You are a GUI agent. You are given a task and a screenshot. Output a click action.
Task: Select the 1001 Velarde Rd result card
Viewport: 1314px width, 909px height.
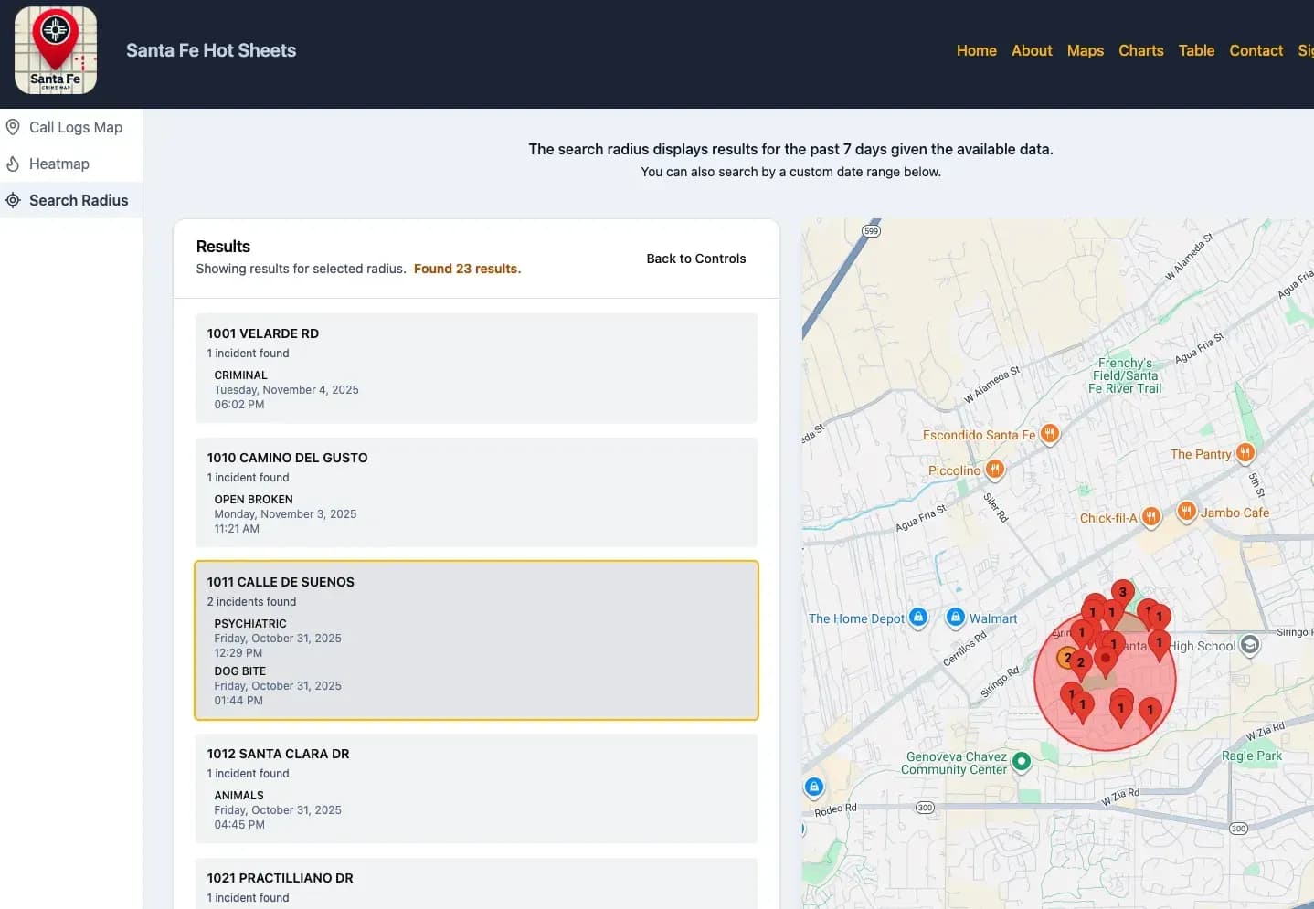[476, 368]
